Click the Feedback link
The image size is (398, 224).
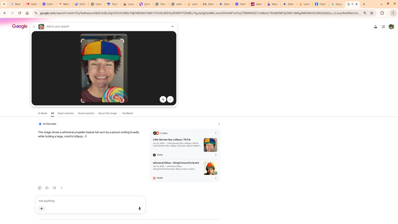click(x=127, y=113)
